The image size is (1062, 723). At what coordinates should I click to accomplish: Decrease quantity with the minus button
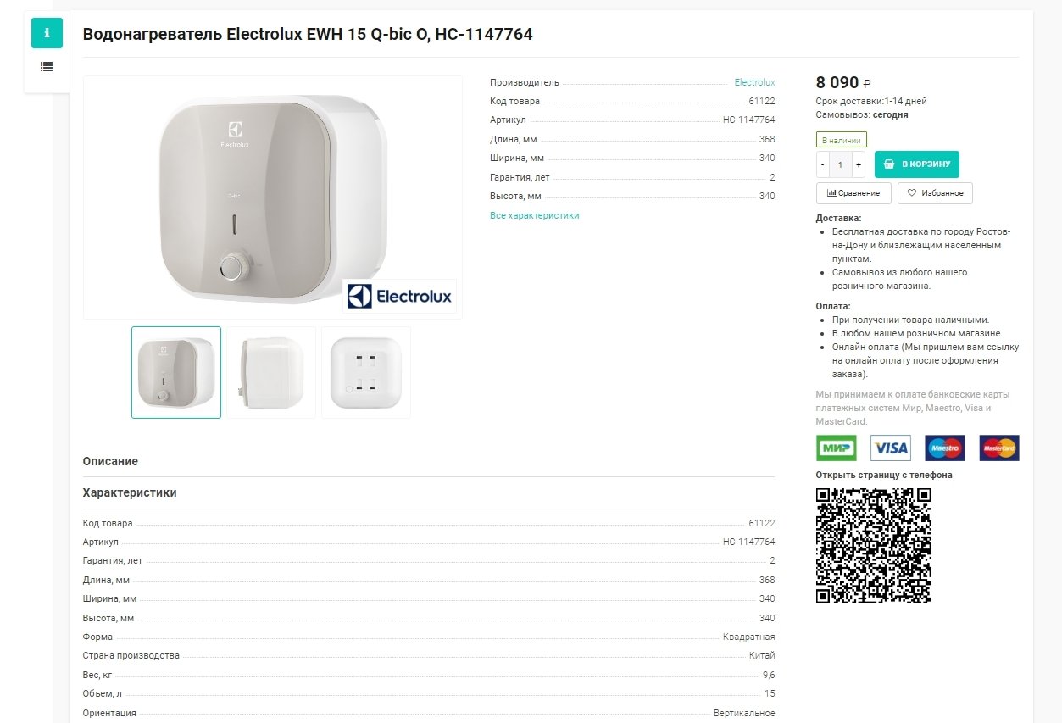823,165
